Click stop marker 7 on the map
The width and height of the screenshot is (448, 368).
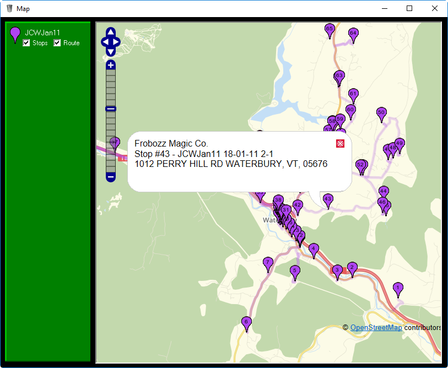268,262
